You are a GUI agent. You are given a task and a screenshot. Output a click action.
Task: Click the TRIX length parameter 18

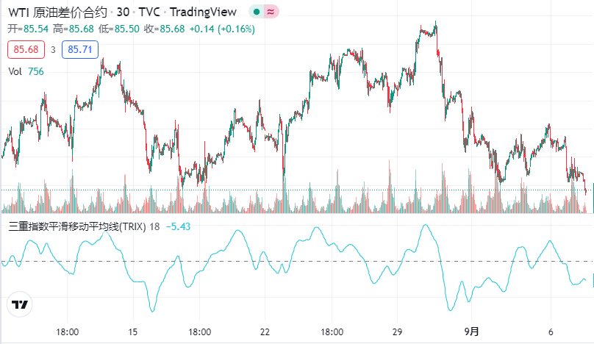[155, 226]
